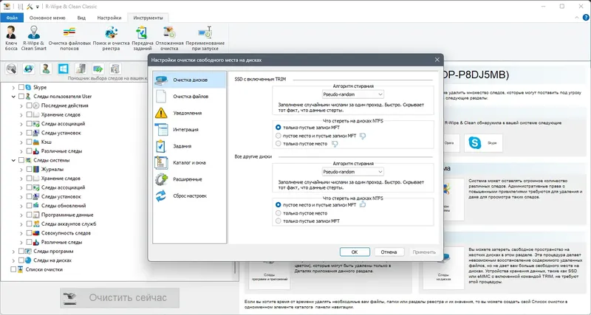Expand the Следы на дисках node
This screenshot has height=315, width=591.
(13, 260)
